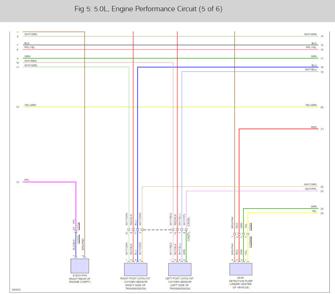Image resolution: width=335 pixels, height=294 pixels.
Task: Click the GRN label beside line 17
Action: 314,56
